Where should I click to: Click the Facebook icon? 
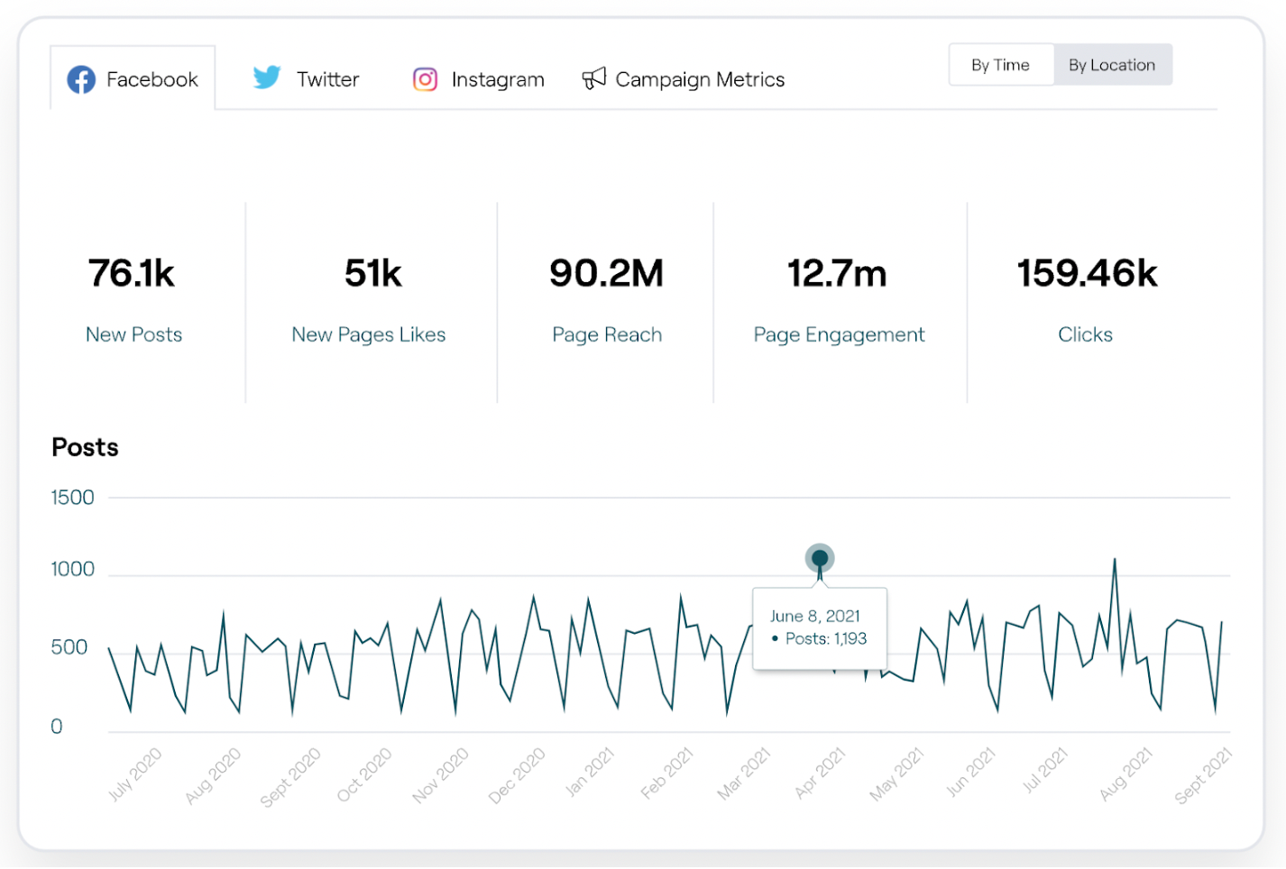pyautogui.click(x=81, y=79)
